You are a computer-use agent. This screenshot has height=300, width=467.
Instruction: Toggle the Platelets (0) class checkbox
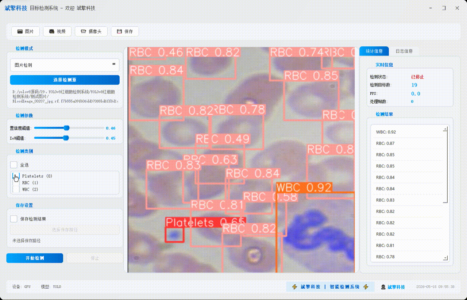coord(16,176)
